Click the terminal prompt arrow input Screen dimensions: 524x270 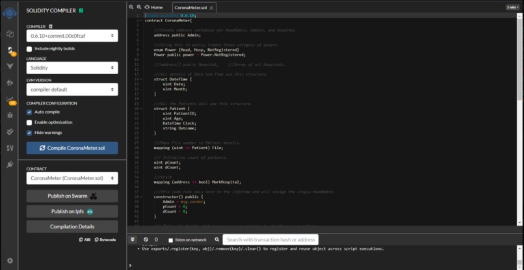click(130, 265)
